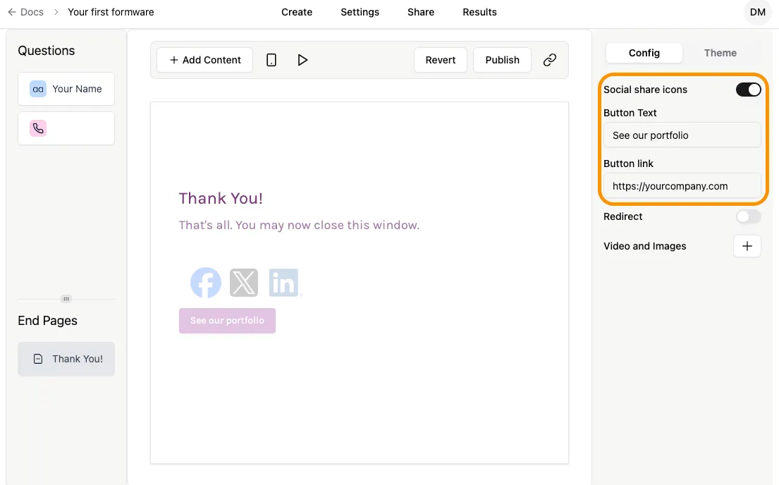Open the DM profile avatar
The height and width of the screenshot is (485, 779).
757,12
